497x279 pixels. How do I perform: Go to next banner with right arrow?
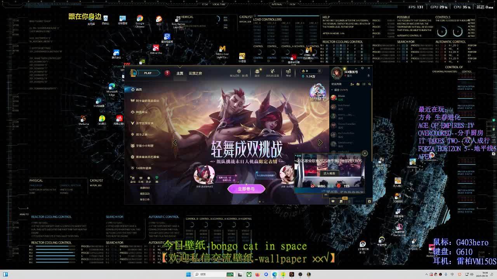(x=320, y=143)
